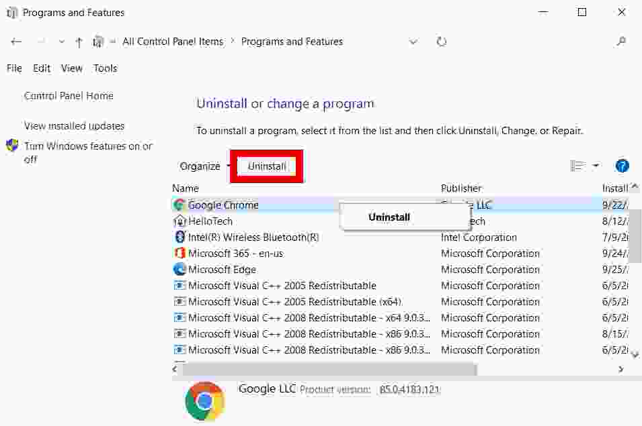Sort list by Publisher column header

click(x=461, y=189)
